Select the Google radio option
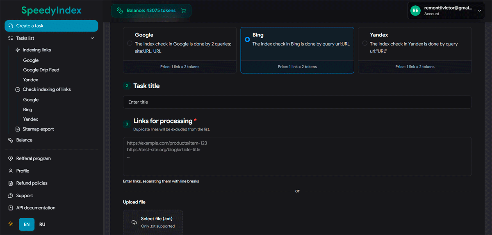Image resolution: width=492 pixels, height=235 pixels. (x=130, y=43)
